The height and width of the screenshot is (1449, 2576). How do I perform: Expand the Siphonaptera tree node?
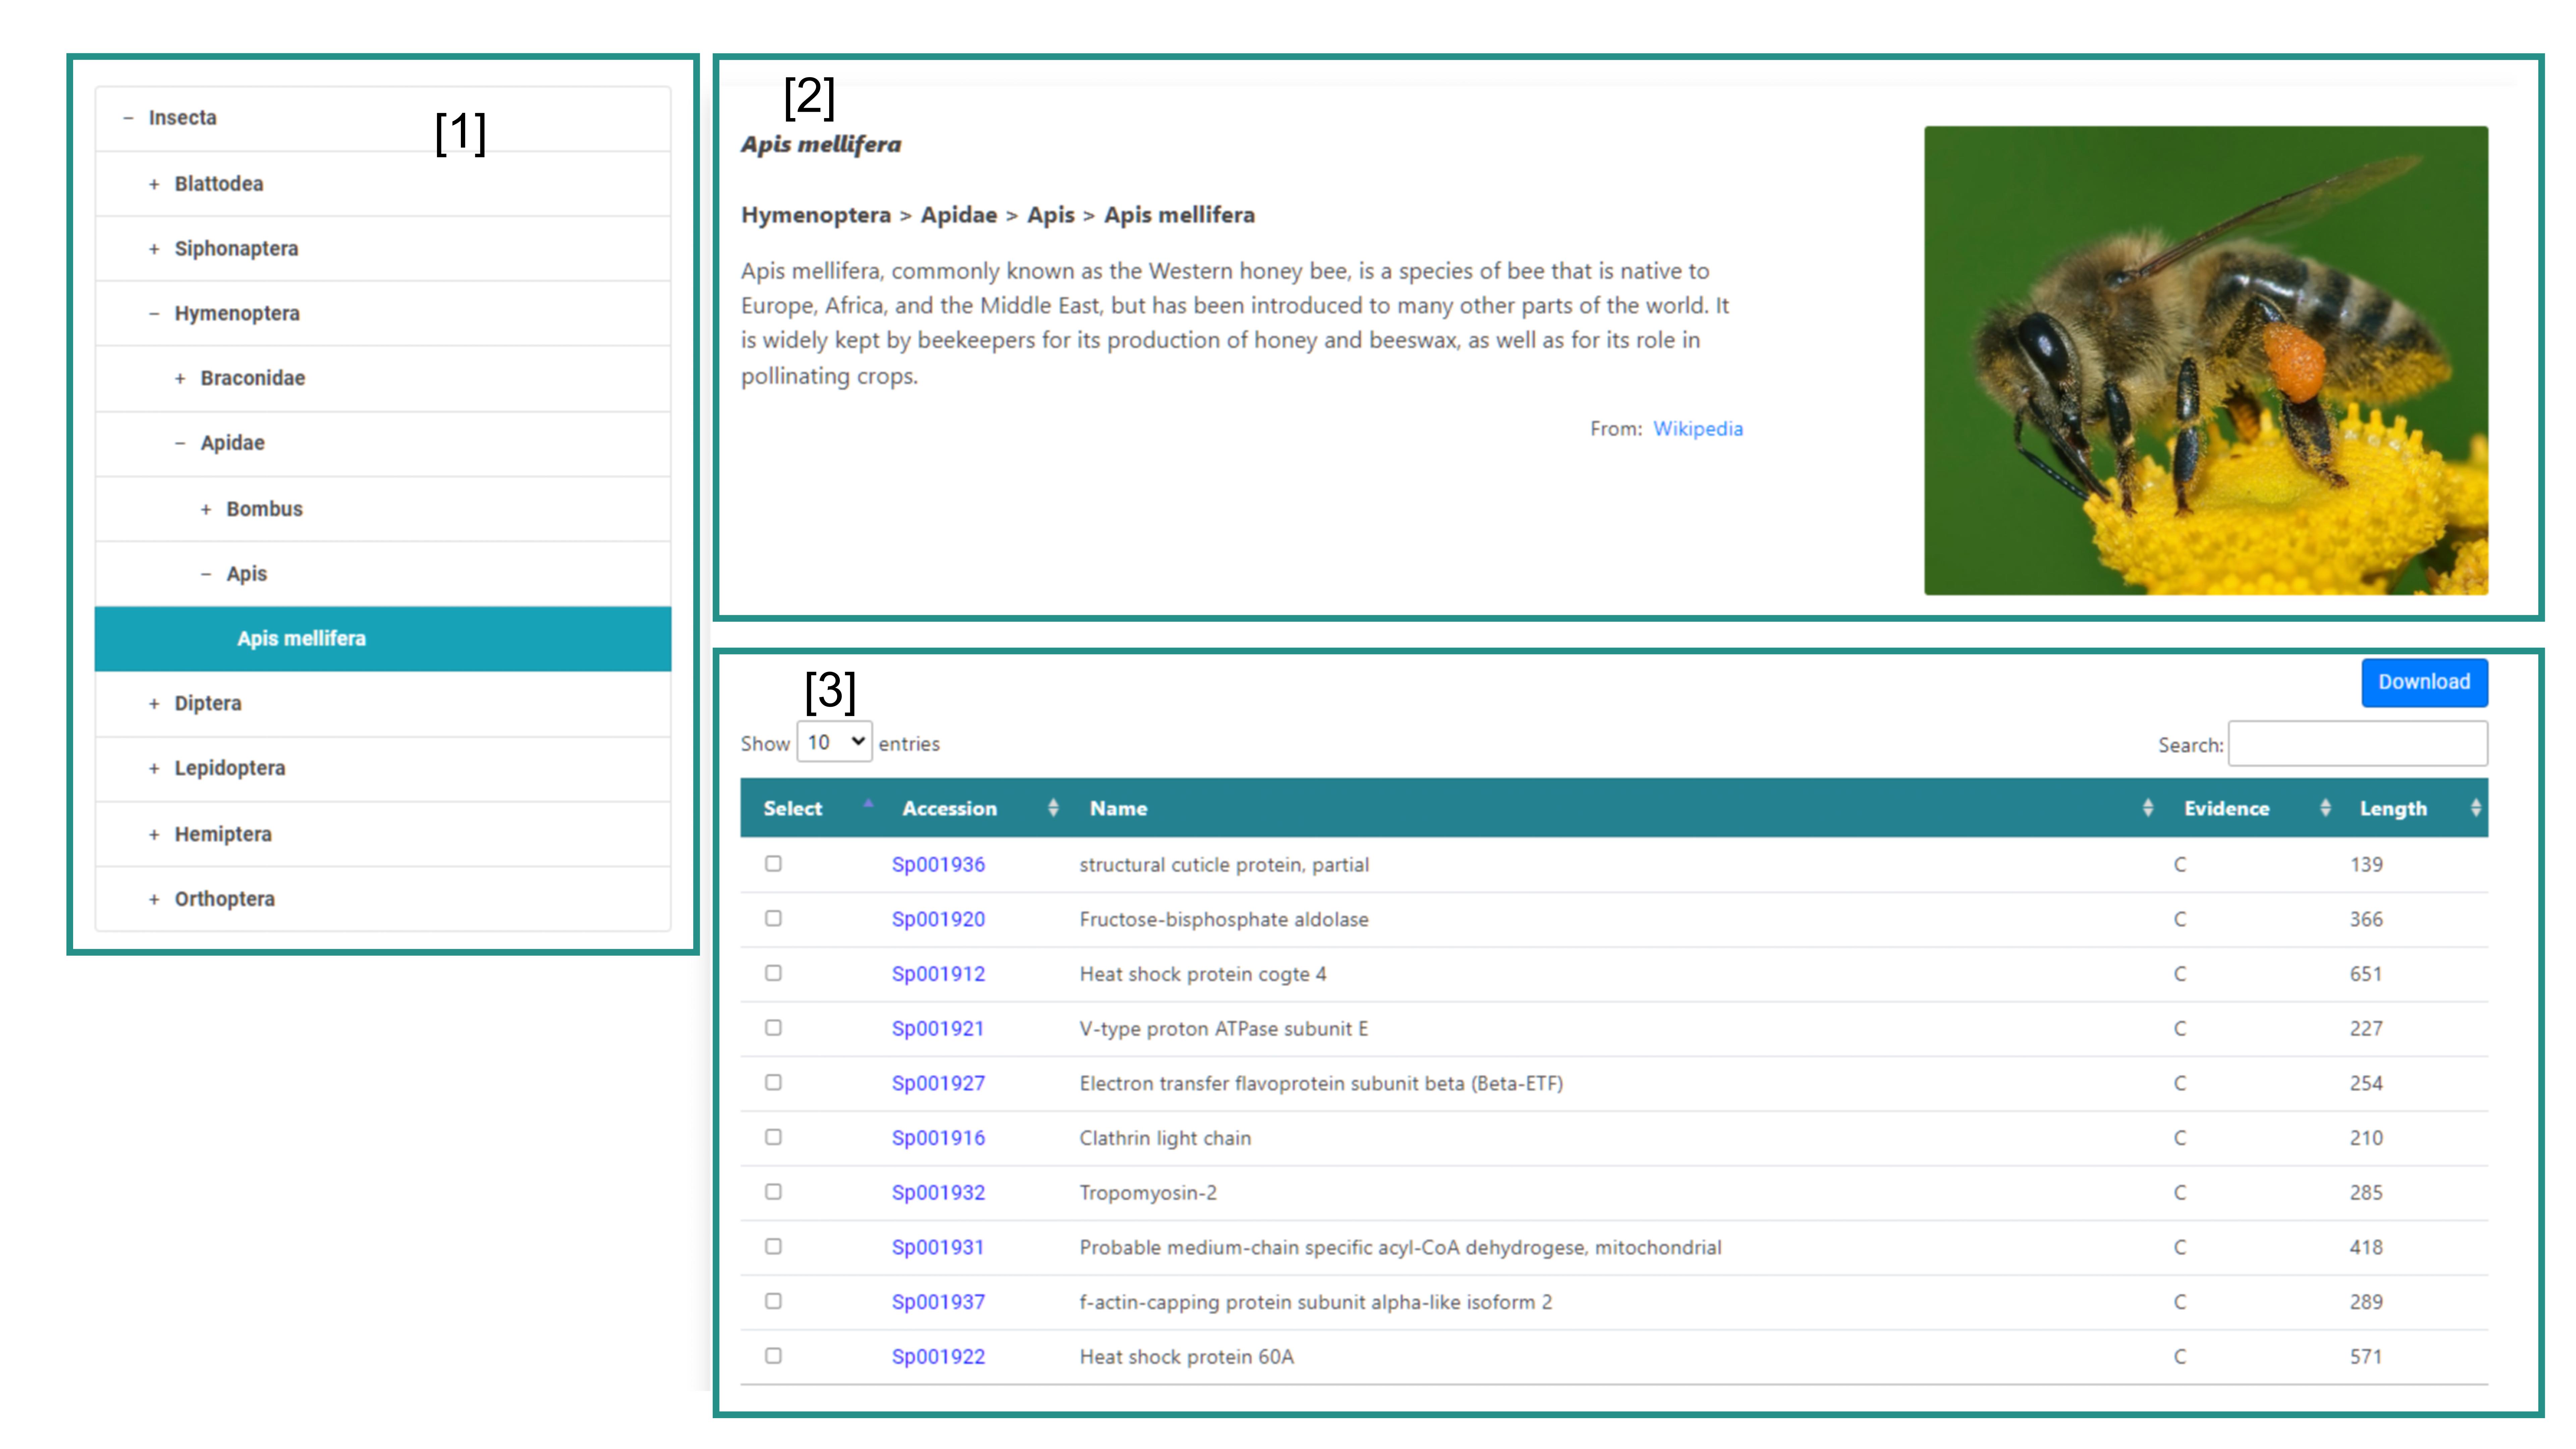[154, 249]
